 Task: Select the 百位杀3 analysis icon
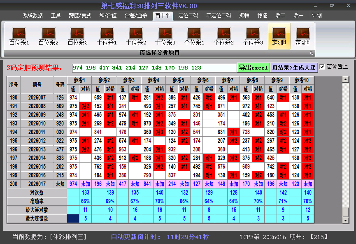pyautogui.click(x=77, y=36)
